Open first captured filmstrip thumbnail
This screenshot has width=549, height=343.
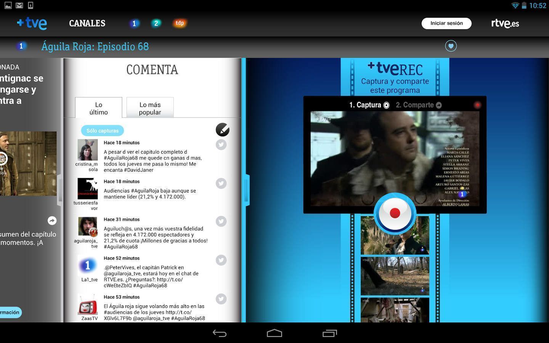(395, 235)
